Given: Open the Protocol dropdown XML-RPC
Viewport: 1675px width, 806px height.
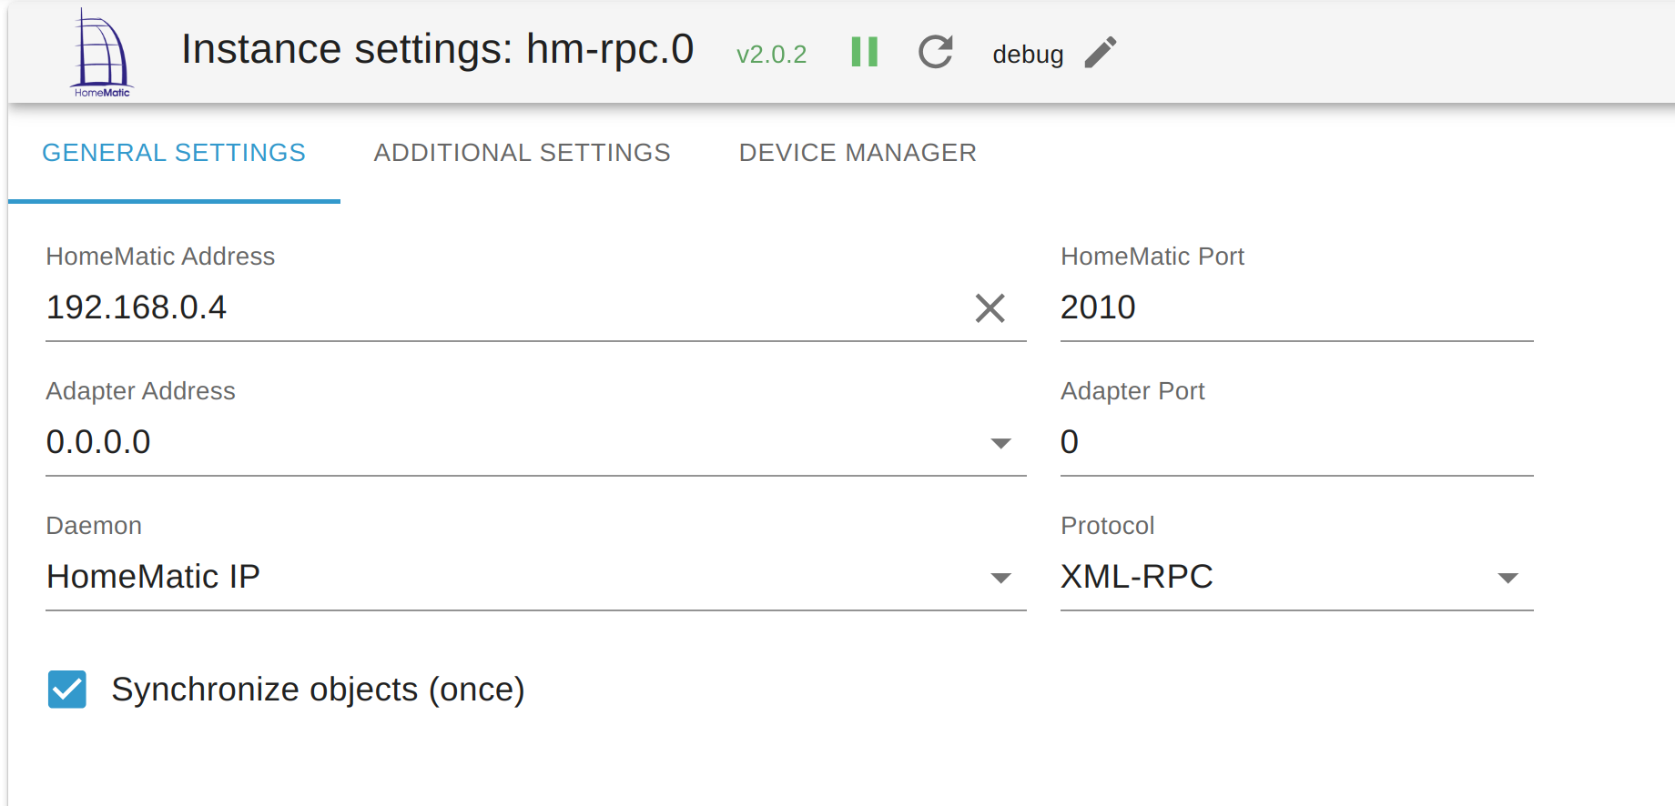Looking at the screenshot, I should pos(1296,577).
